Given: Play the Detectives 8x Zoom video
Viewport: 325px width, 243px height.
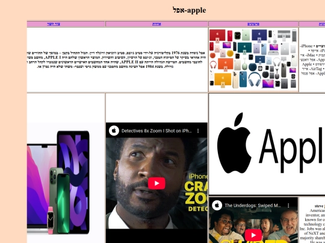Looking at the screenshot, I should (x=156, y=183).
